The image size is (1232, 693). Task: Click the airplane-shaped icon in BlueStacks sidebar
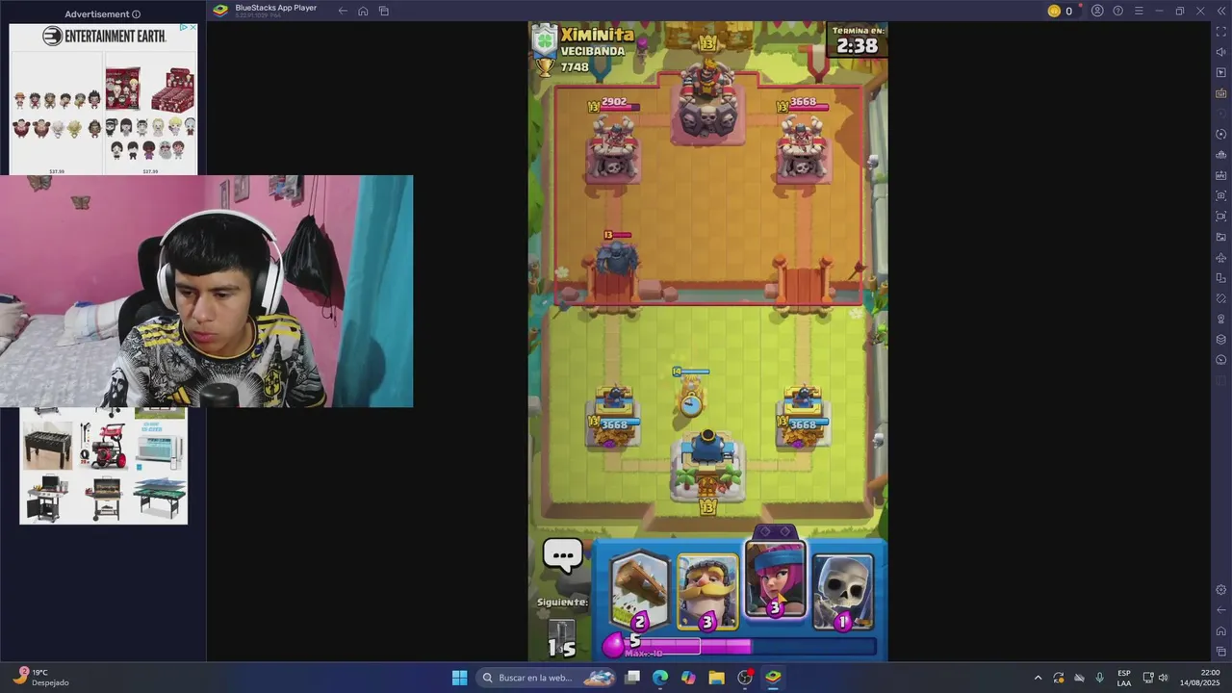point(1221,257)
